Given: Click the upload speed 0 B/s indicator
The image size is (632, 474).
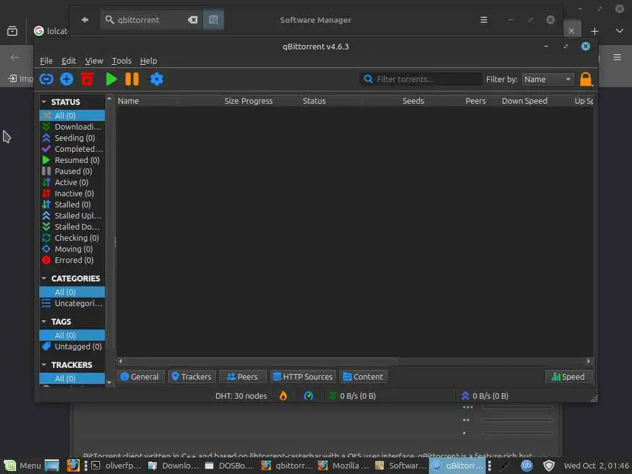Looking at the screenshot, I should [x=485, y=396].
